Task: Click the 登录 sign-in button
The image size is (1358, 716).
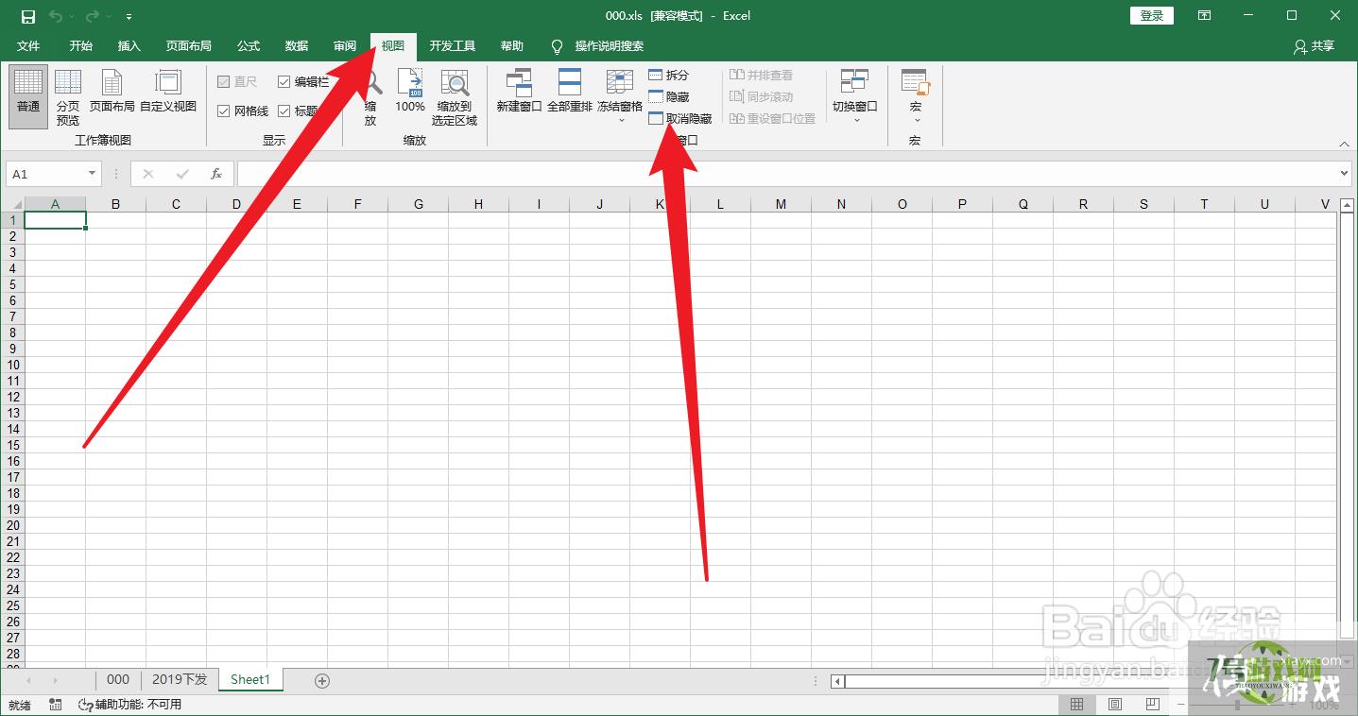Action: click(x=1152, y=16)
